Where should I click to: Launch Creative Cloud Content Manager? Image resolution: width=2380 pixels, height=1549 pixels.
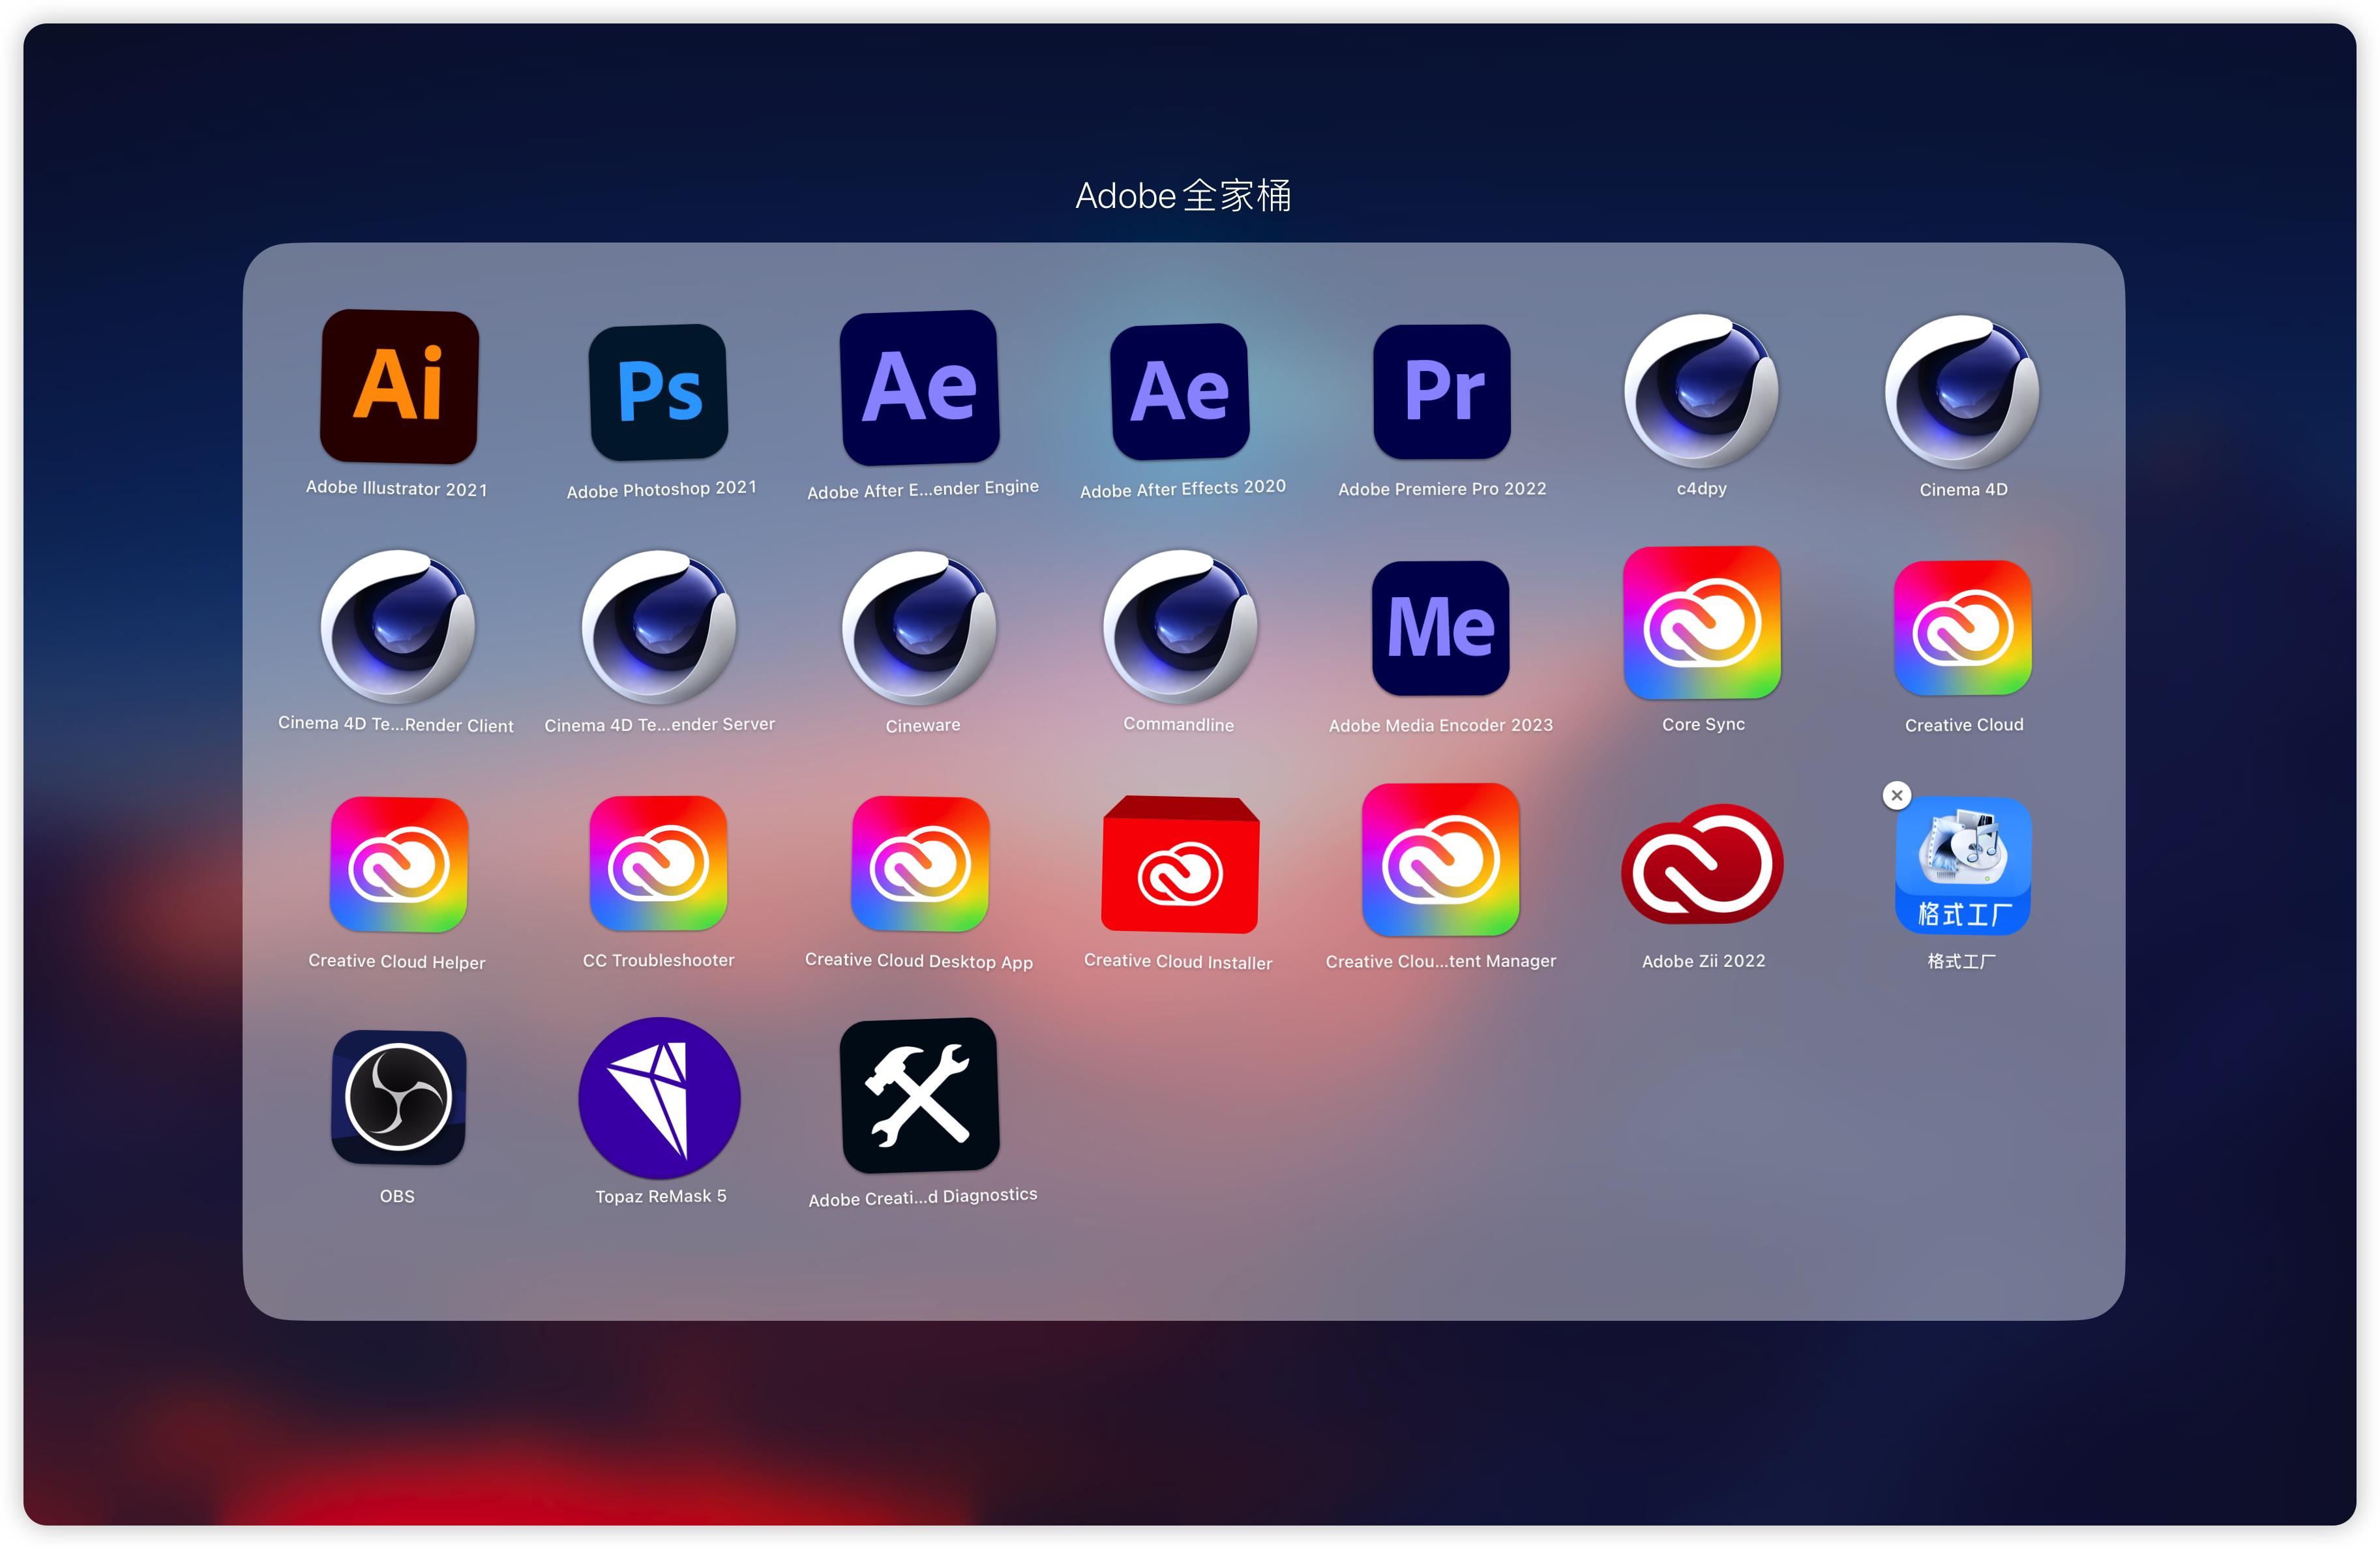coord(1441,860)
